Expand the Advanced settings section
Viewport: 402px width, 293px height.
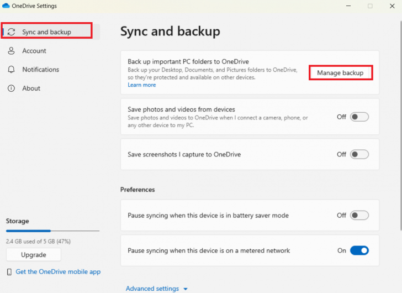coord(157,289)
